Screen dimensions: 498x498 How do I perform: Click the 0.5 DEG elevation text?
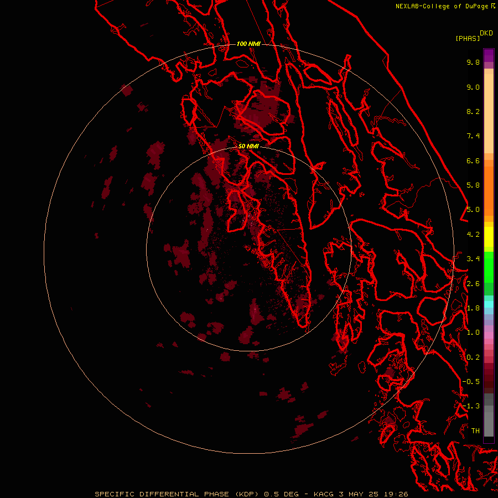(x=282, y=494)
